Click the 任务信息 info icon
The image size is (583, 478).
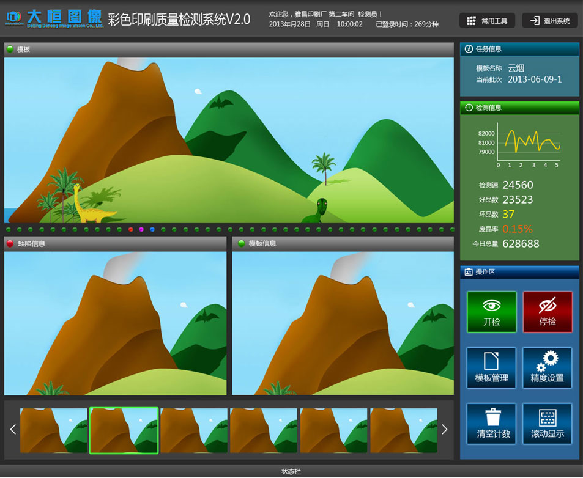point(469,49)
